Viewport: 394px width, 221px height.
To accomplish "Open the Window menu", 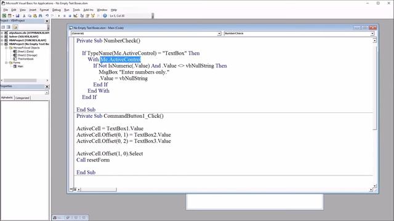I will tap(102, 10).
